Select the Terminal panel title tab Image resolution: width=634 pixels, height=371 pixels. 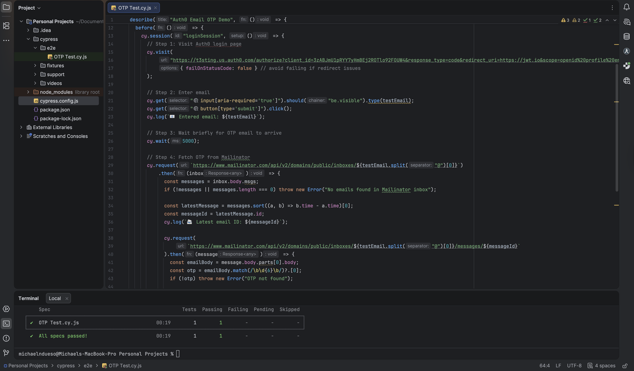tap(28, 298)
